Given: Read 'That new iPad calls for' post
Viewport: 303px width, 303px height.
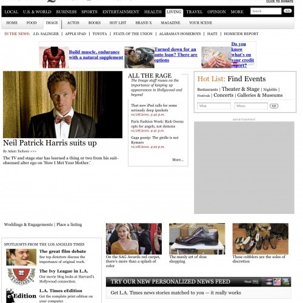Looking at the screenshot, I should click(154, 108).
